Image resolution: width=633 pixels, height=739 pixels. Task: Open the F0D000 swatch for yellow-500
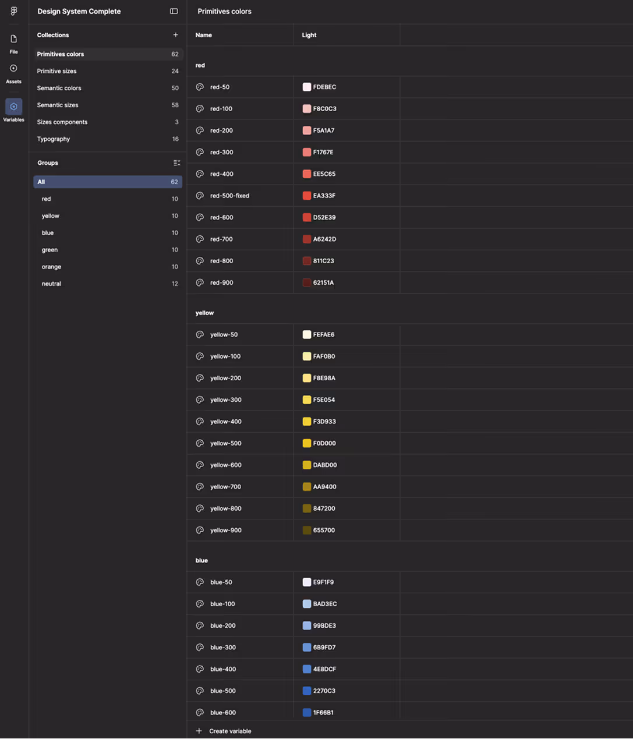[307, 443]
